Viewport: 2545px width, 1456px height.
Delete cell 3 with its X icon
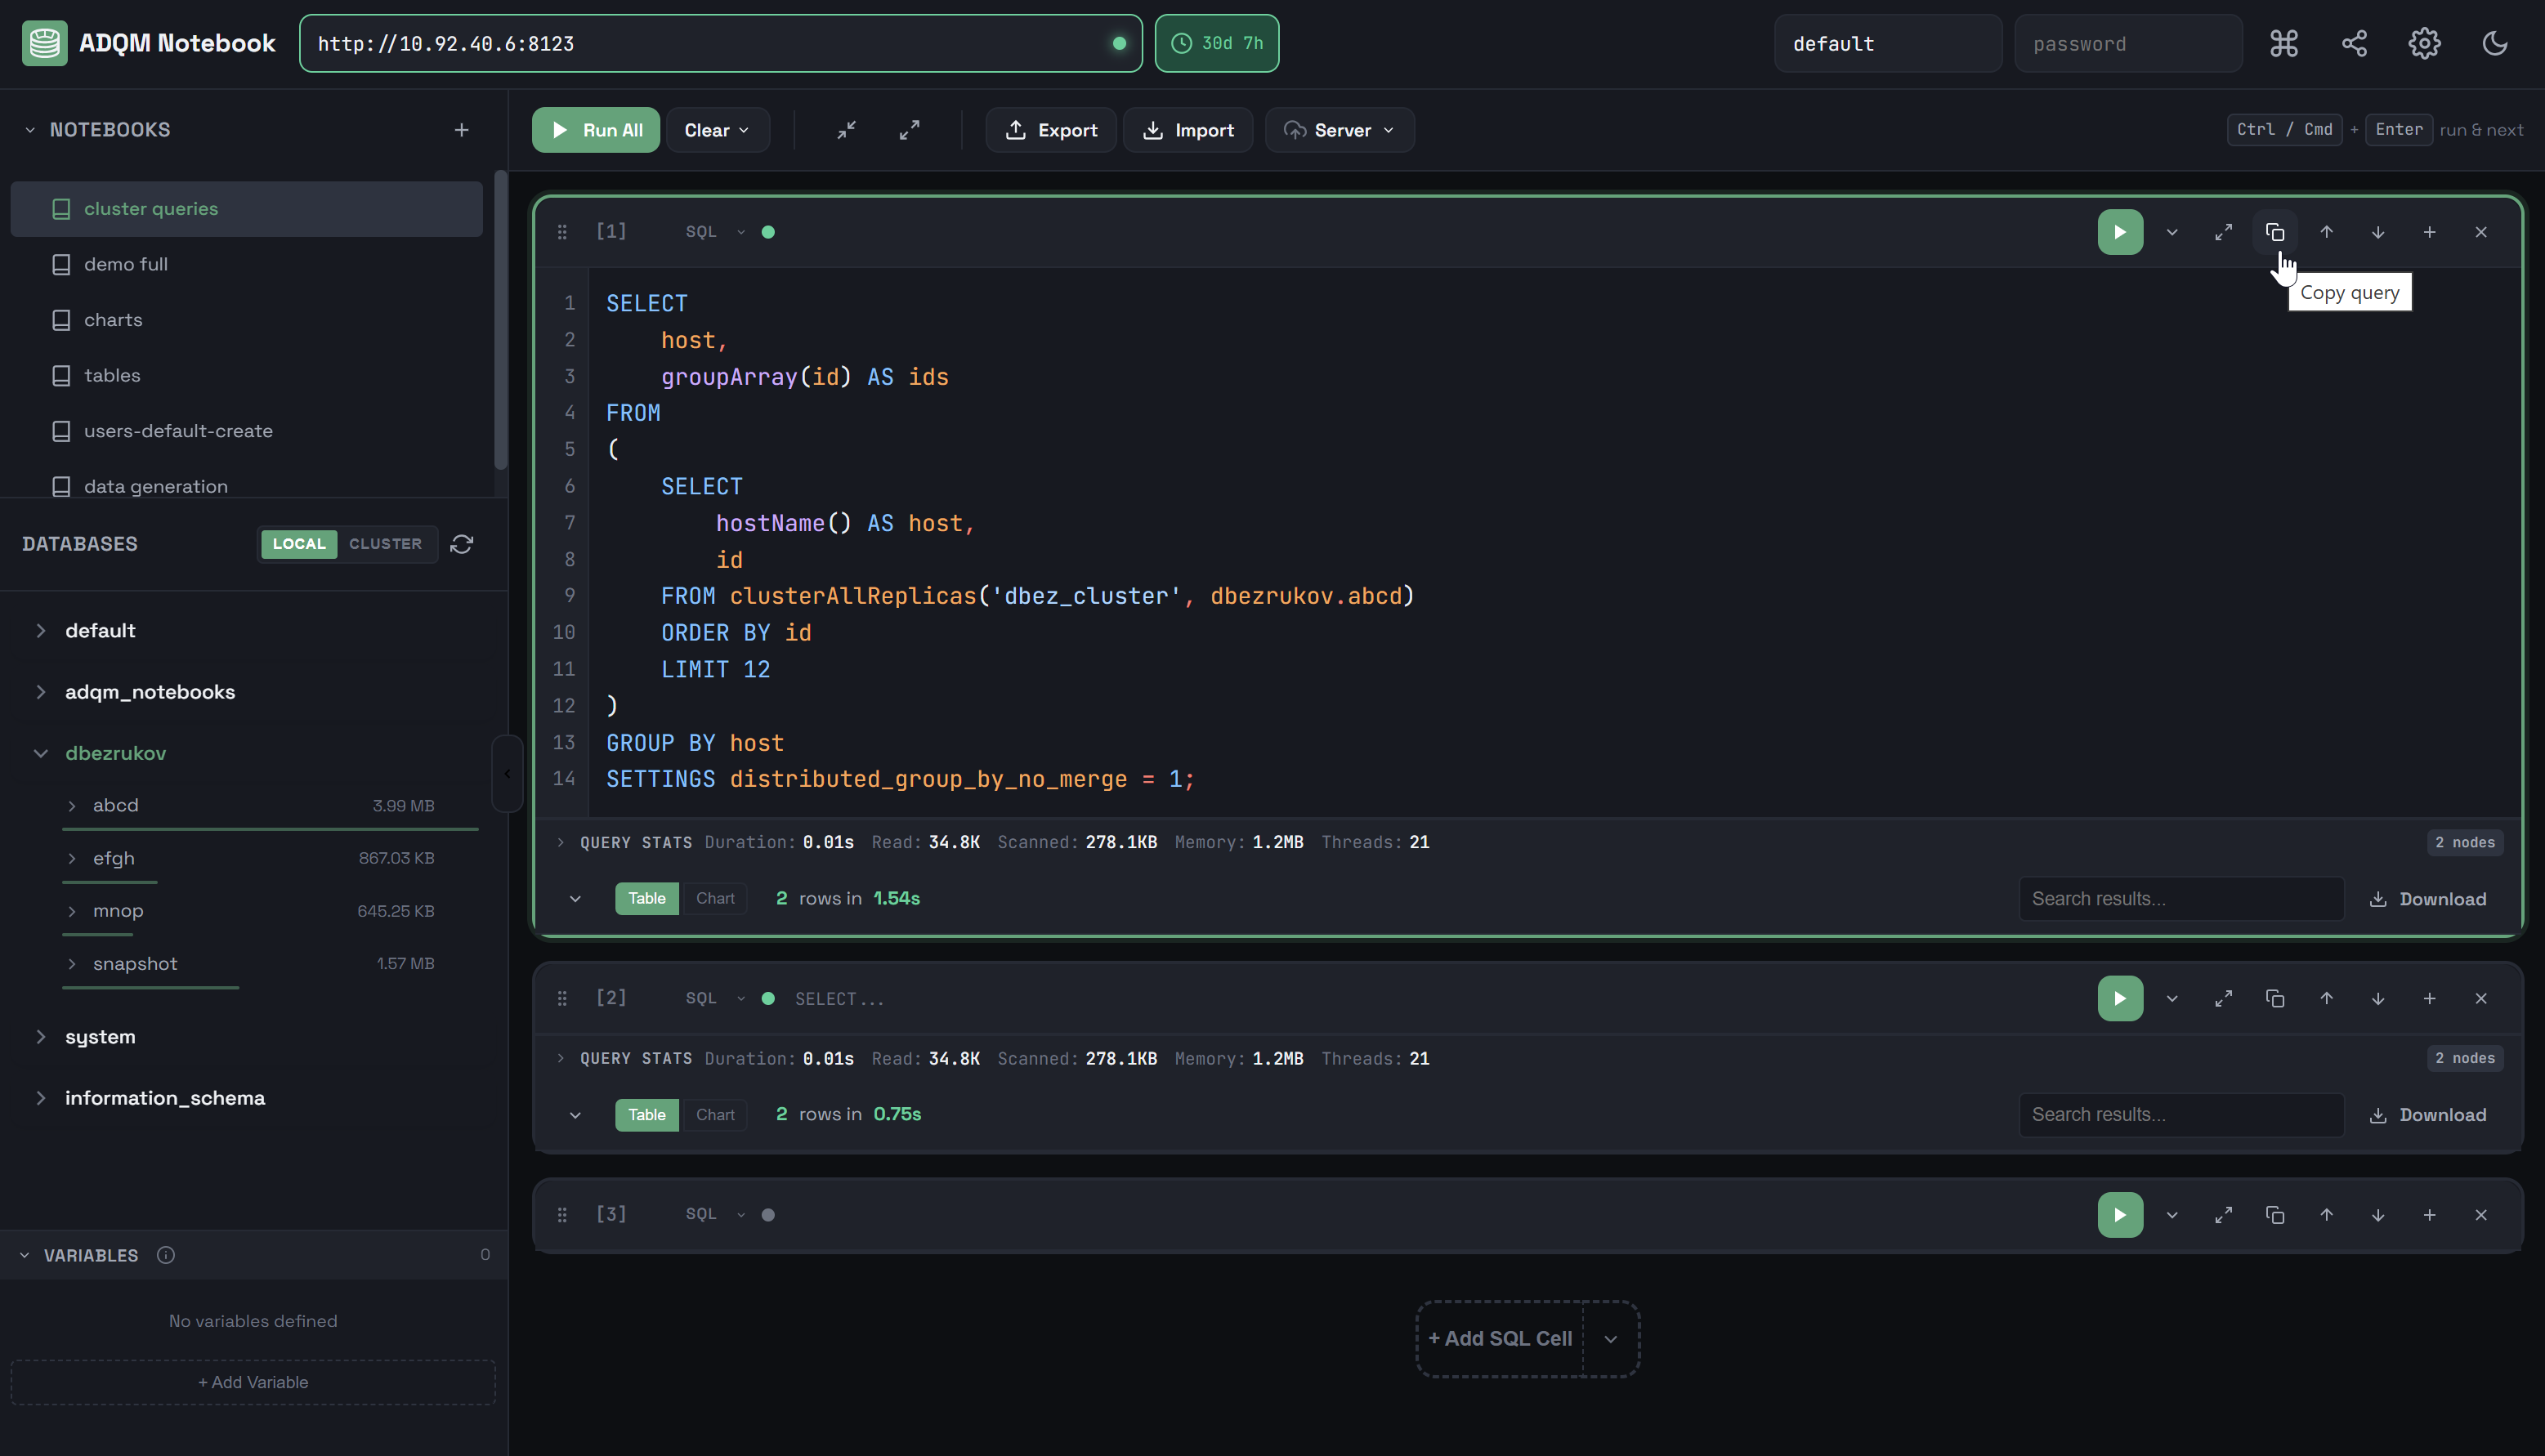[2480, 1214]
